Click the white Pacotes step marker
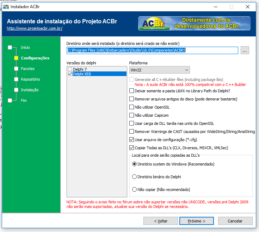The image size is (259, 232). [16, 69]
